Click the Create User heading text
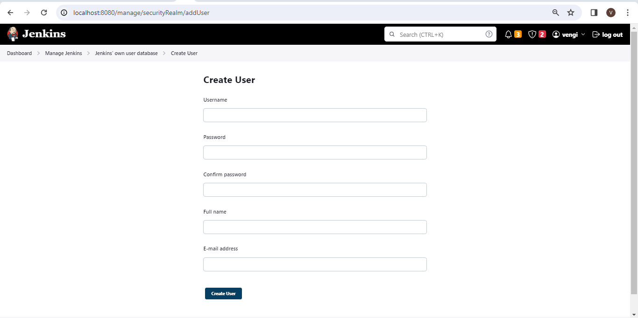This screenshot has height=318, width=638. point(229,80)
